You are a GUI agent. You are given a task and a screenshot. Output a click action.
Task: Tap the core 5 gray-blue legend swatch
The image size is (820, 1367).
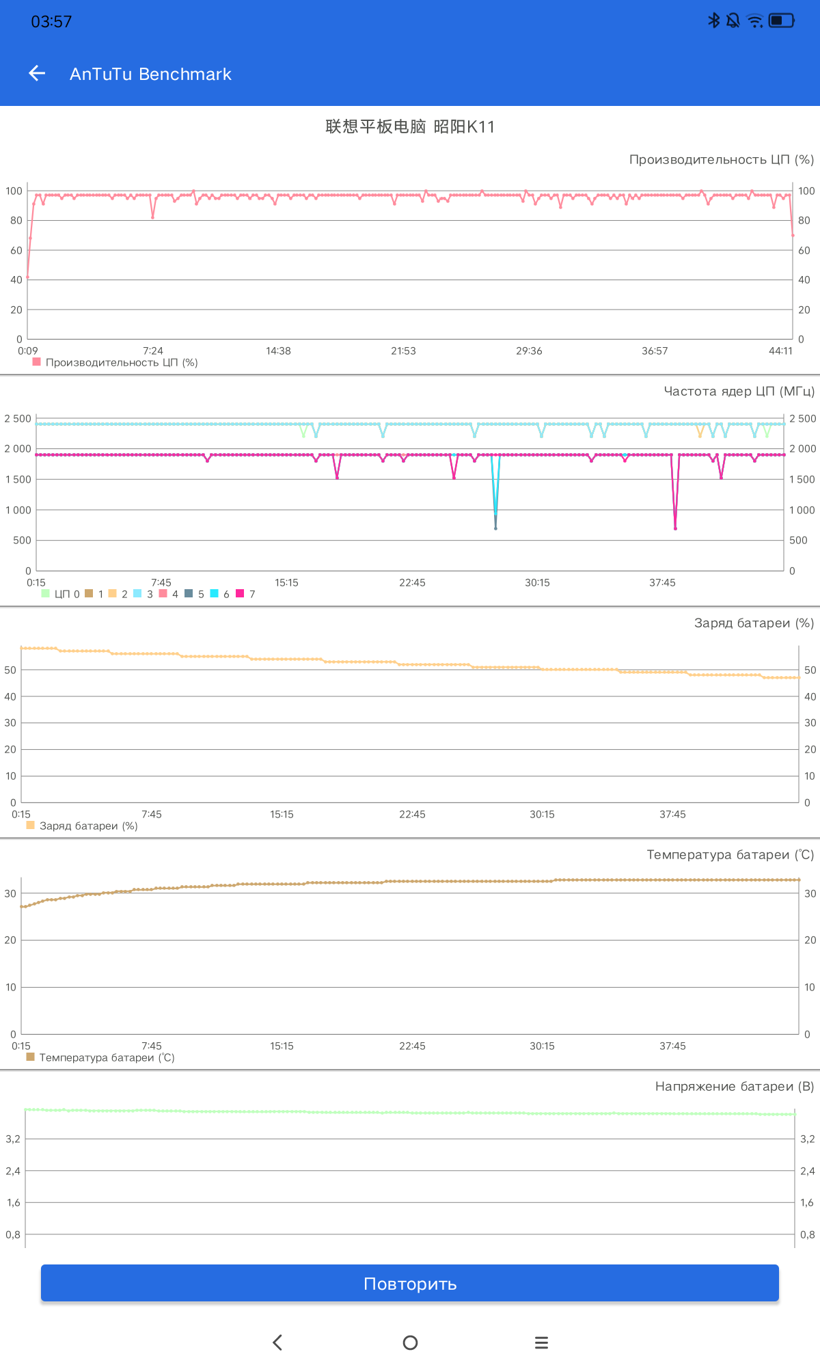coord(189,593)
